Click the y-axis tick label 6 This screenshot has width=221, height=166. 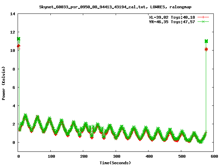[14, 87]
